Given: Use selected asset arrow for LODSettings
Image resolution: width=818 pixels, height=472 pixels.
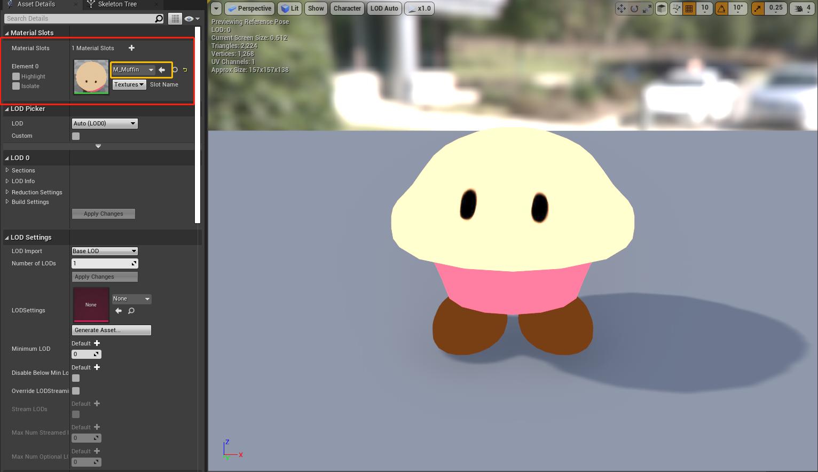Looking at the screenshot, I should click(119, 311).
